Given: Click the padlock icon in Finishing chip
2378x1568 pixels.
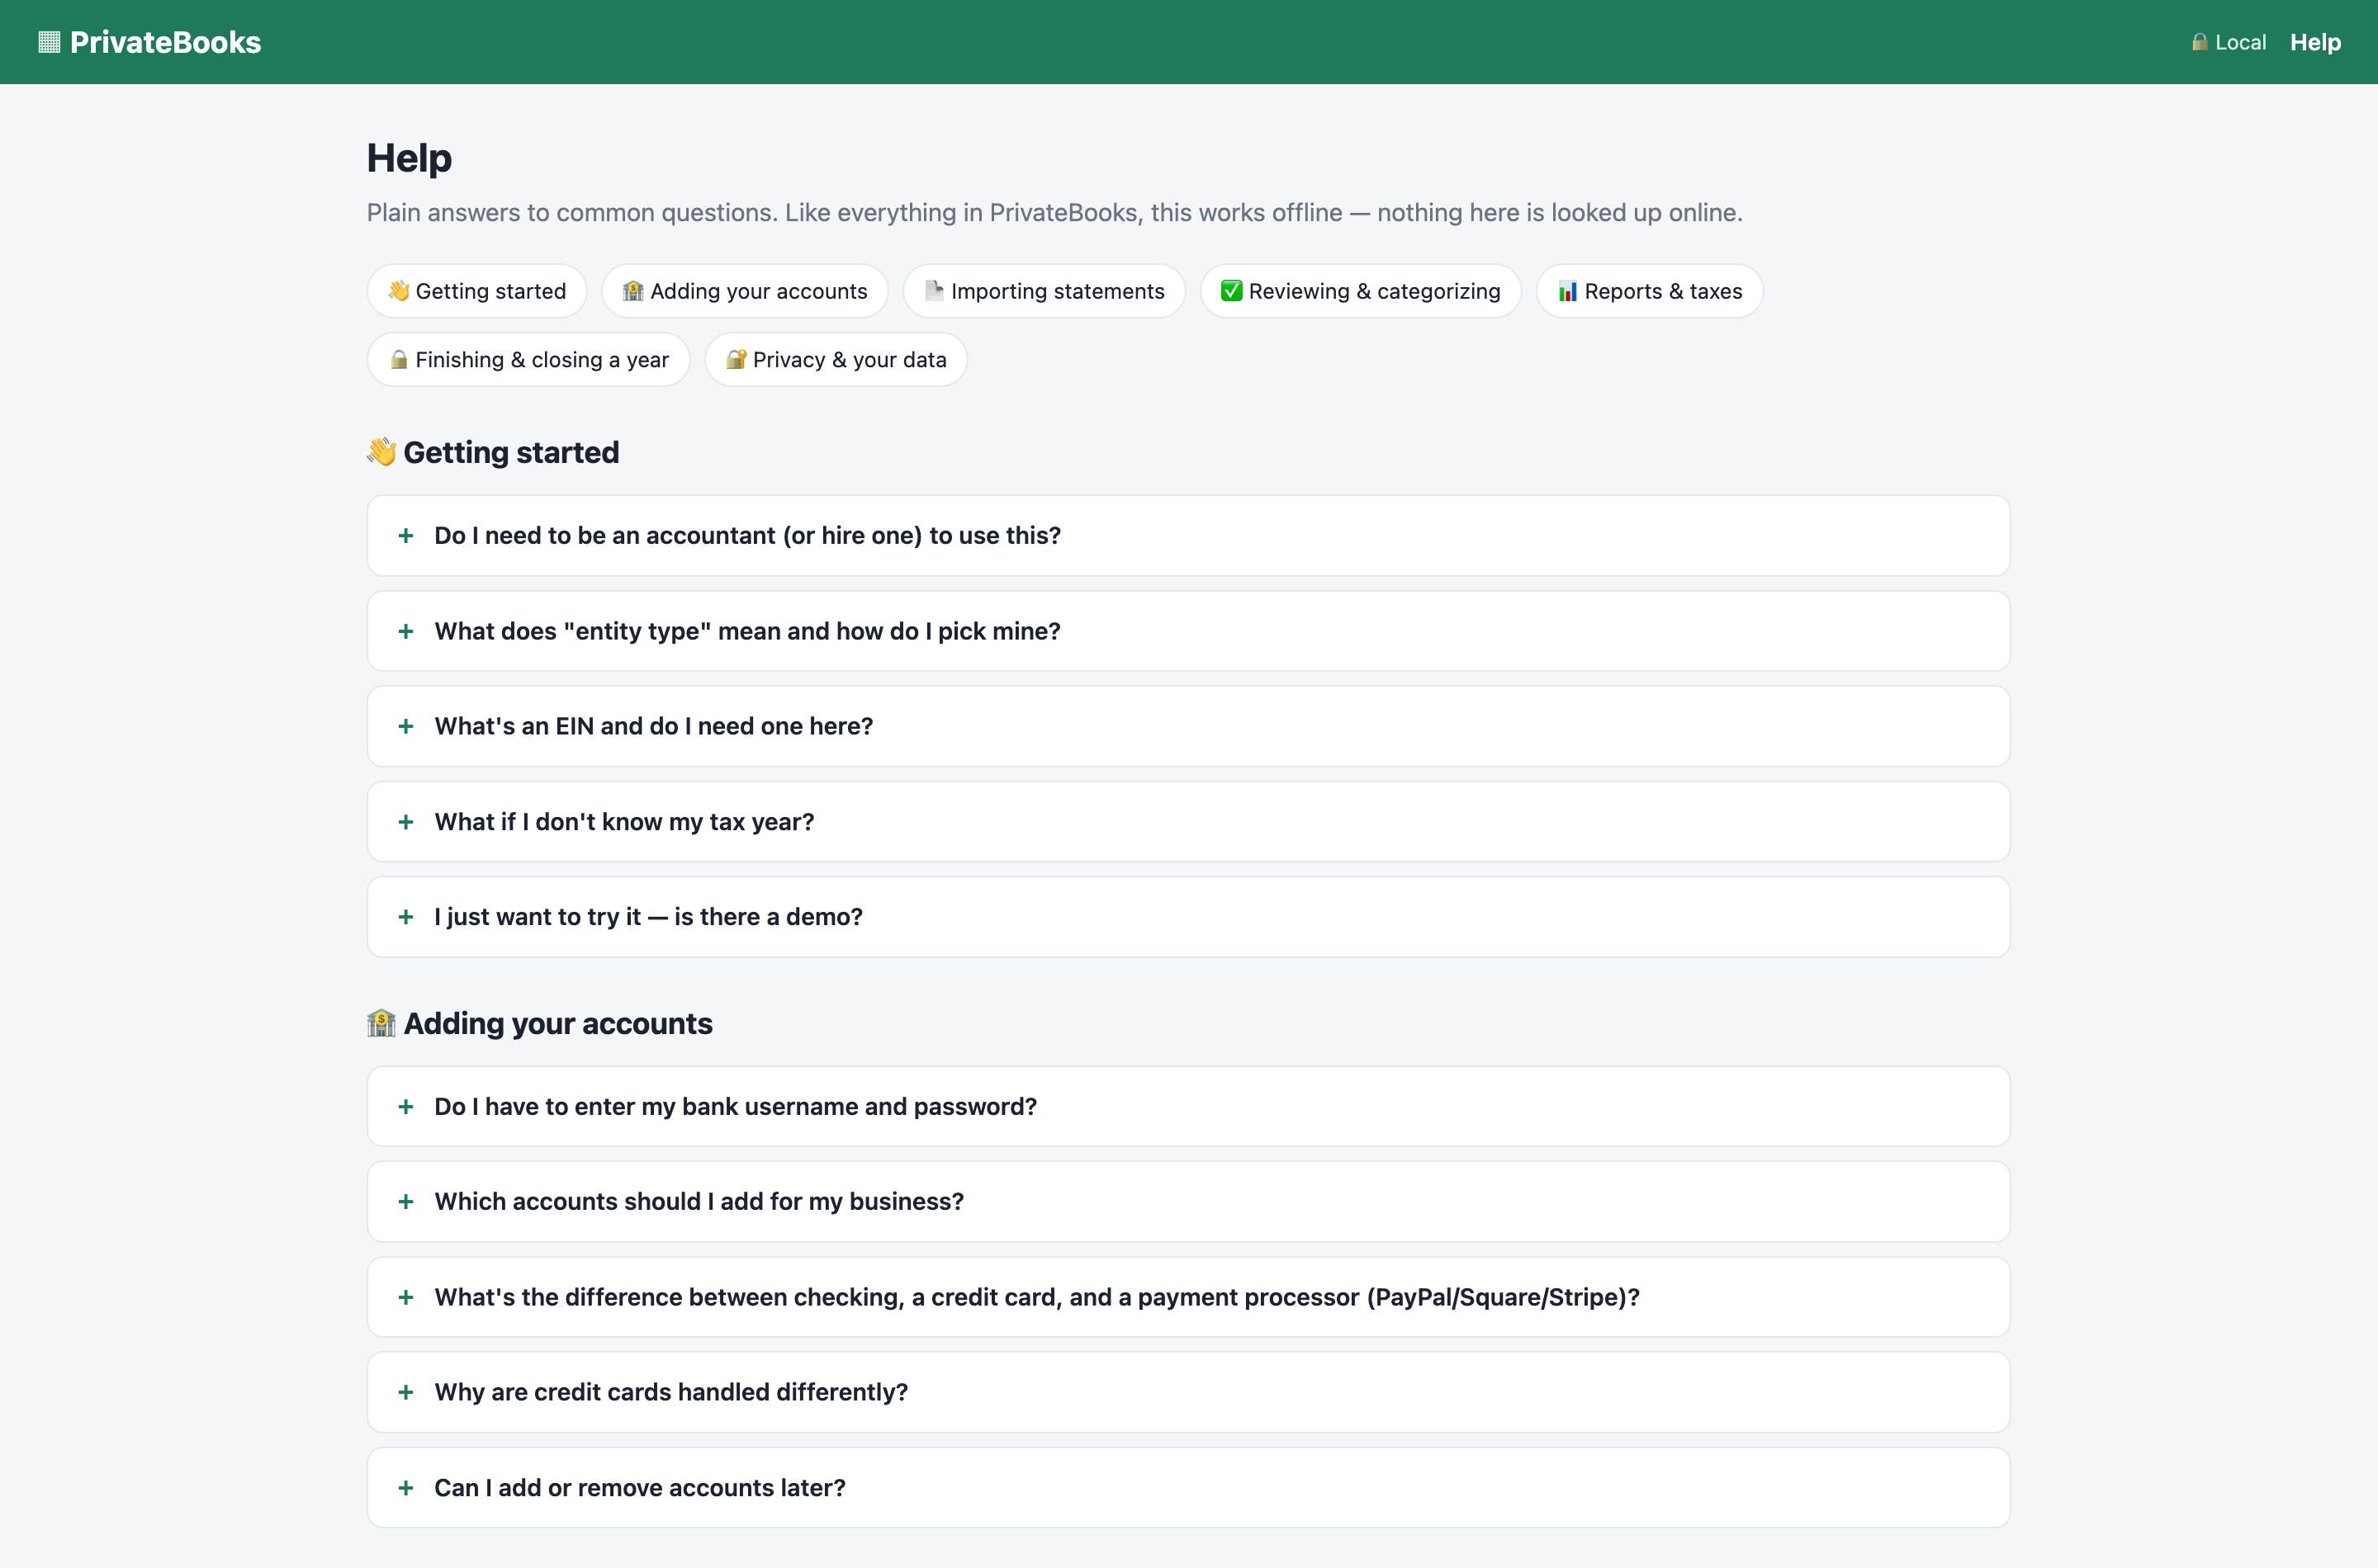Looking at the screenshot, I should click(x=399, y=359).
